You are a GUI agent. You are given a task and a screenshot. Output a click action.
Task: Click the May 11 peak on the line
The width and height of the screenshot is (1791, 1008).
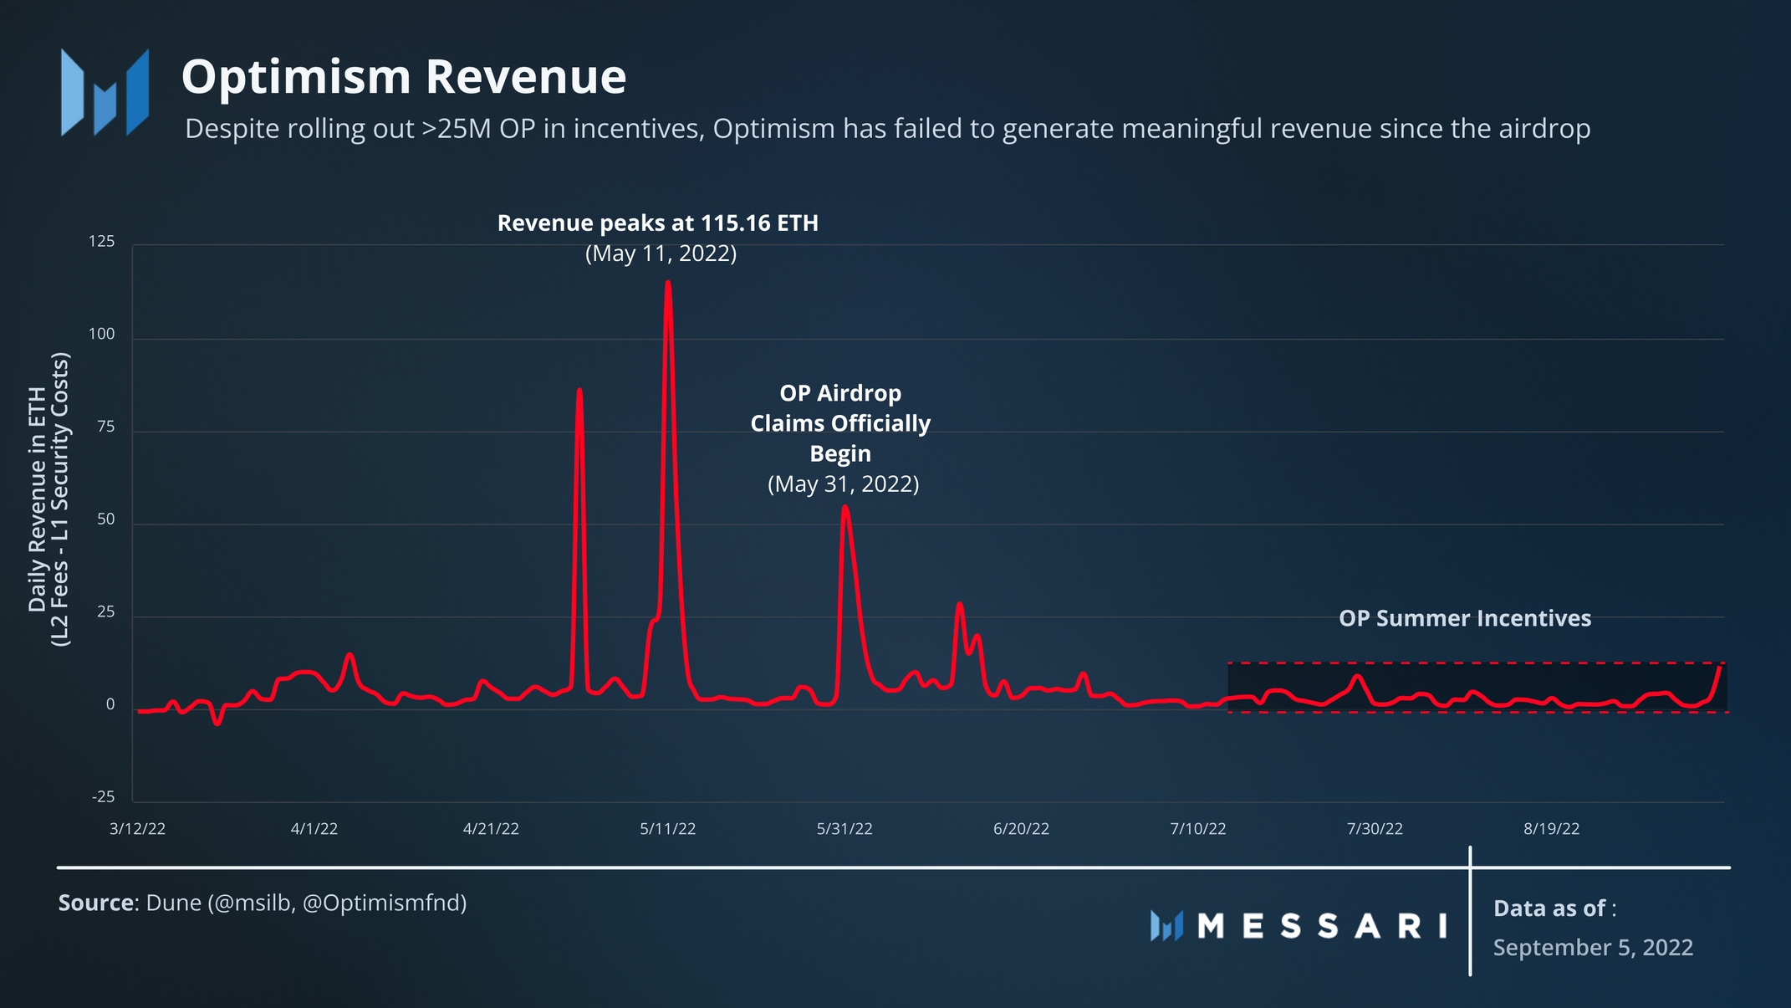(x=667, y=283)
